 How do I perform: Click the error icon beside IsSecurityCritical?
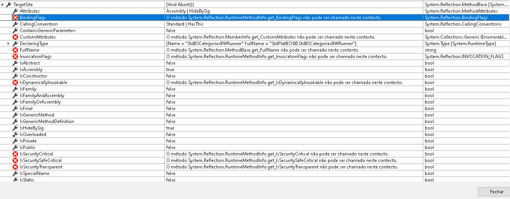[15, 154]
